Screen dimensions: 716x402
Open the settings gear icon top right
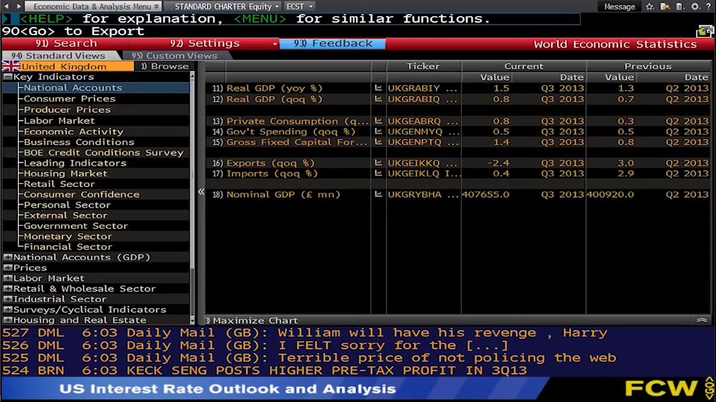[695, 7]
